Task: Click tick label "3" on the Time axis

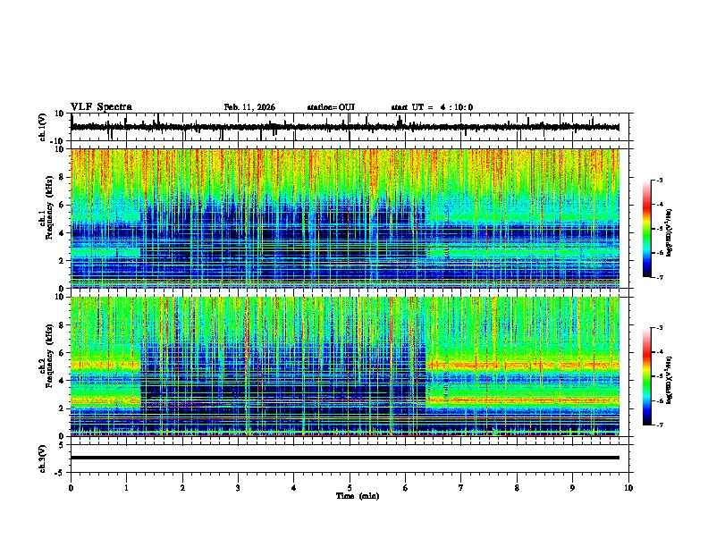Action: [x=238, y=488]
